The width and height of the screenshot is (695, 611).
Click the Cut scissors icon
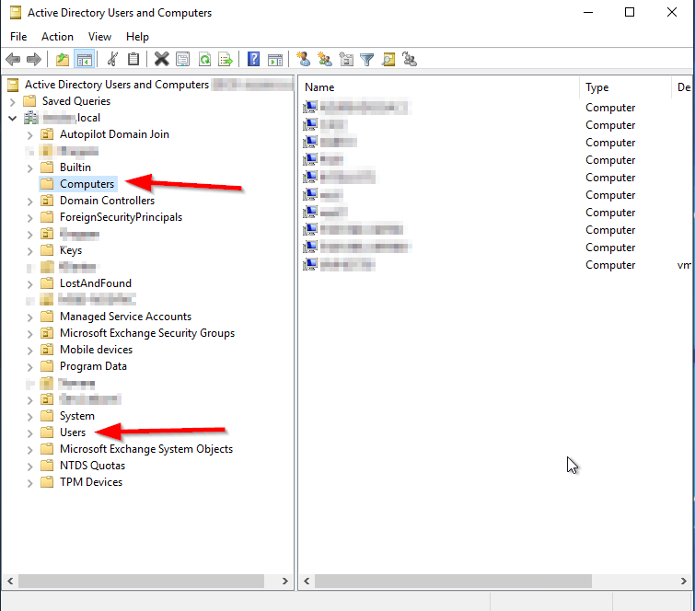(x=112, y=59)
